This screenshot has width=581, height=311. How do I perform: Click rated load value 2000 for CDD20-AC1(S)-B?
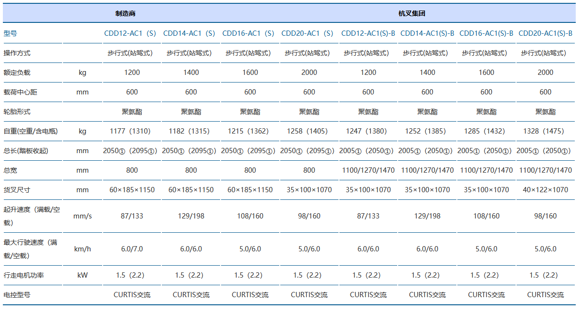(546, 73)
